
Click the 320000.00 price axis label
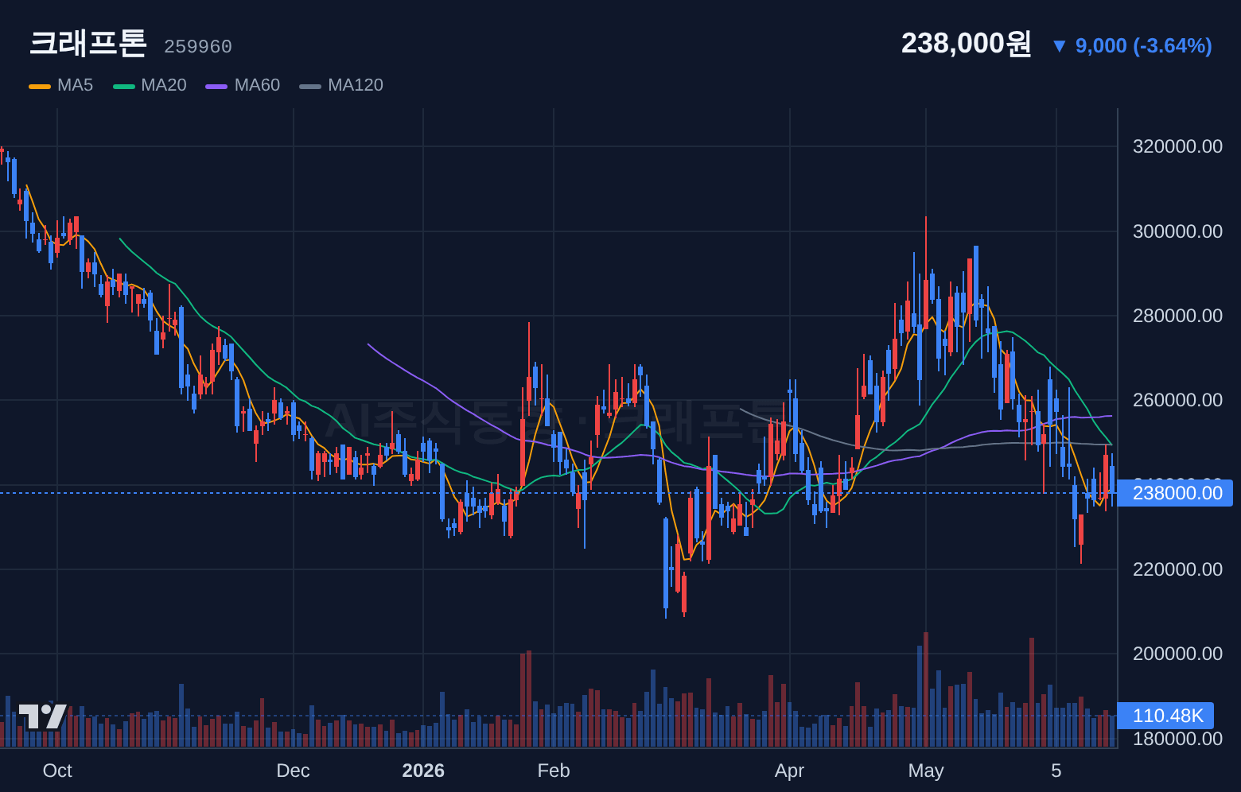[1177, 146]
